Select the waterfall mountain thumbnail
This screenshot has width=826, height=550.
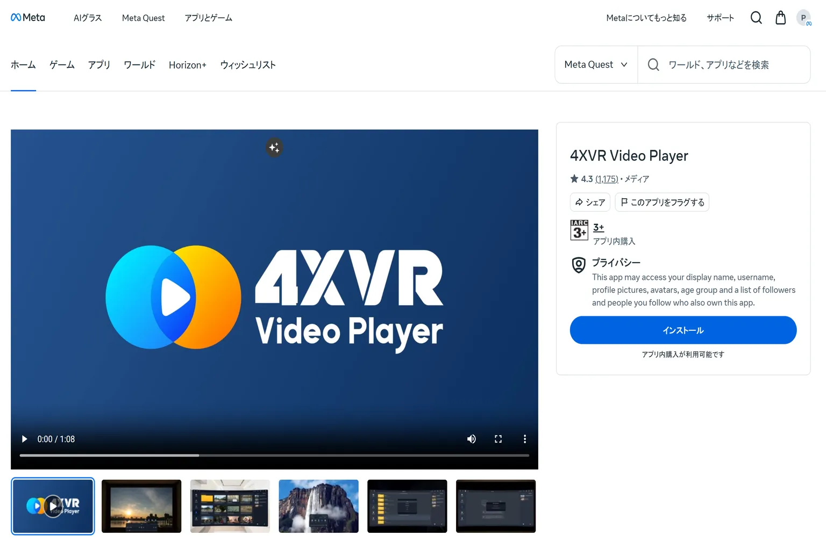pos(318,506)
